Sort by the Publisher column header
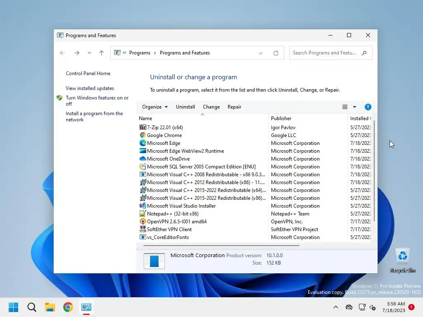Viewport: 423px width, 317px height. pyautogui.click(x=308, y=118)
